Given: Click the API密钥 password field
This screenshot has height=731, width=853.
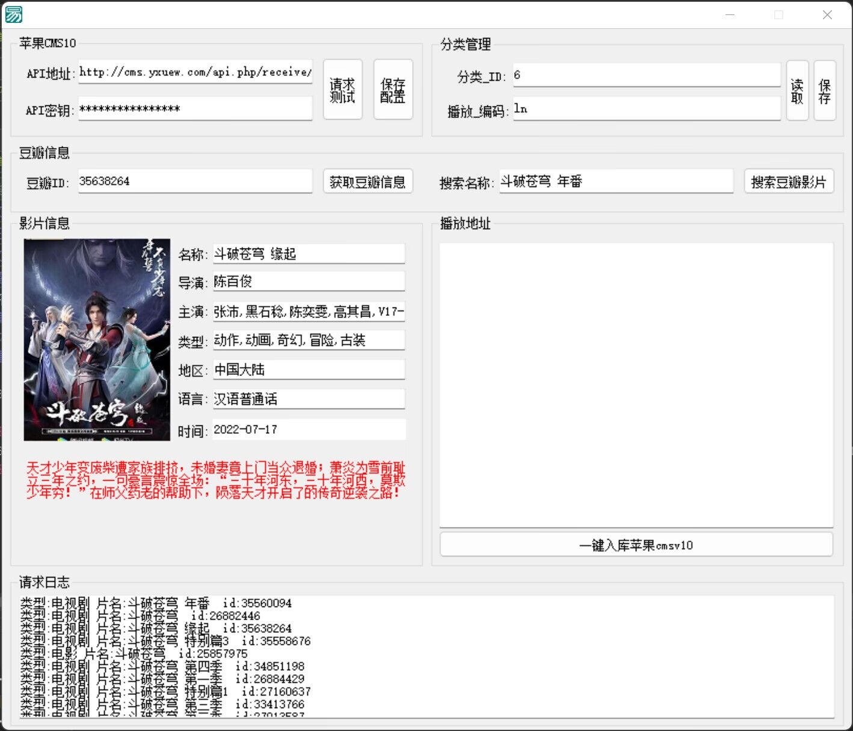Looking at the screenshot, I should (196, 109).
